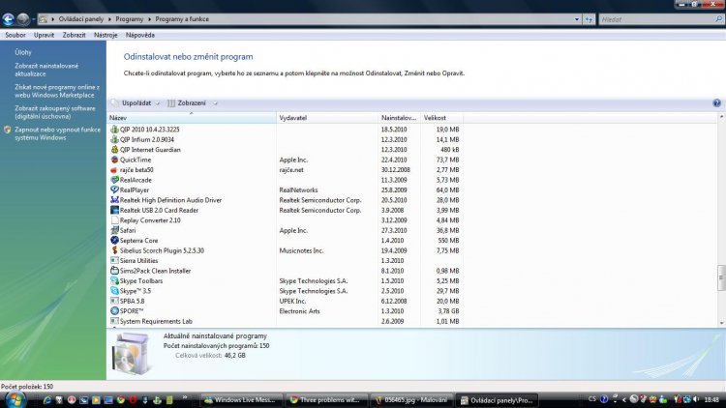This screenshot has width=726, height=408.
Task: Select QIP 2010 program icon
Action: (x=114, y=130)
